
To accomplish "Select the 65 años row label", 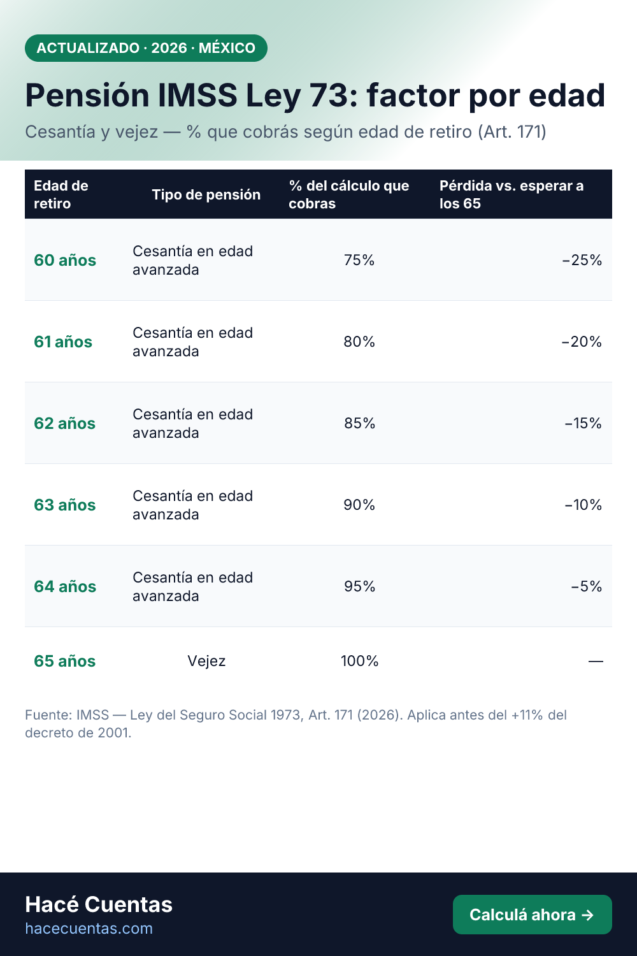I will click(x=65, y=661).
